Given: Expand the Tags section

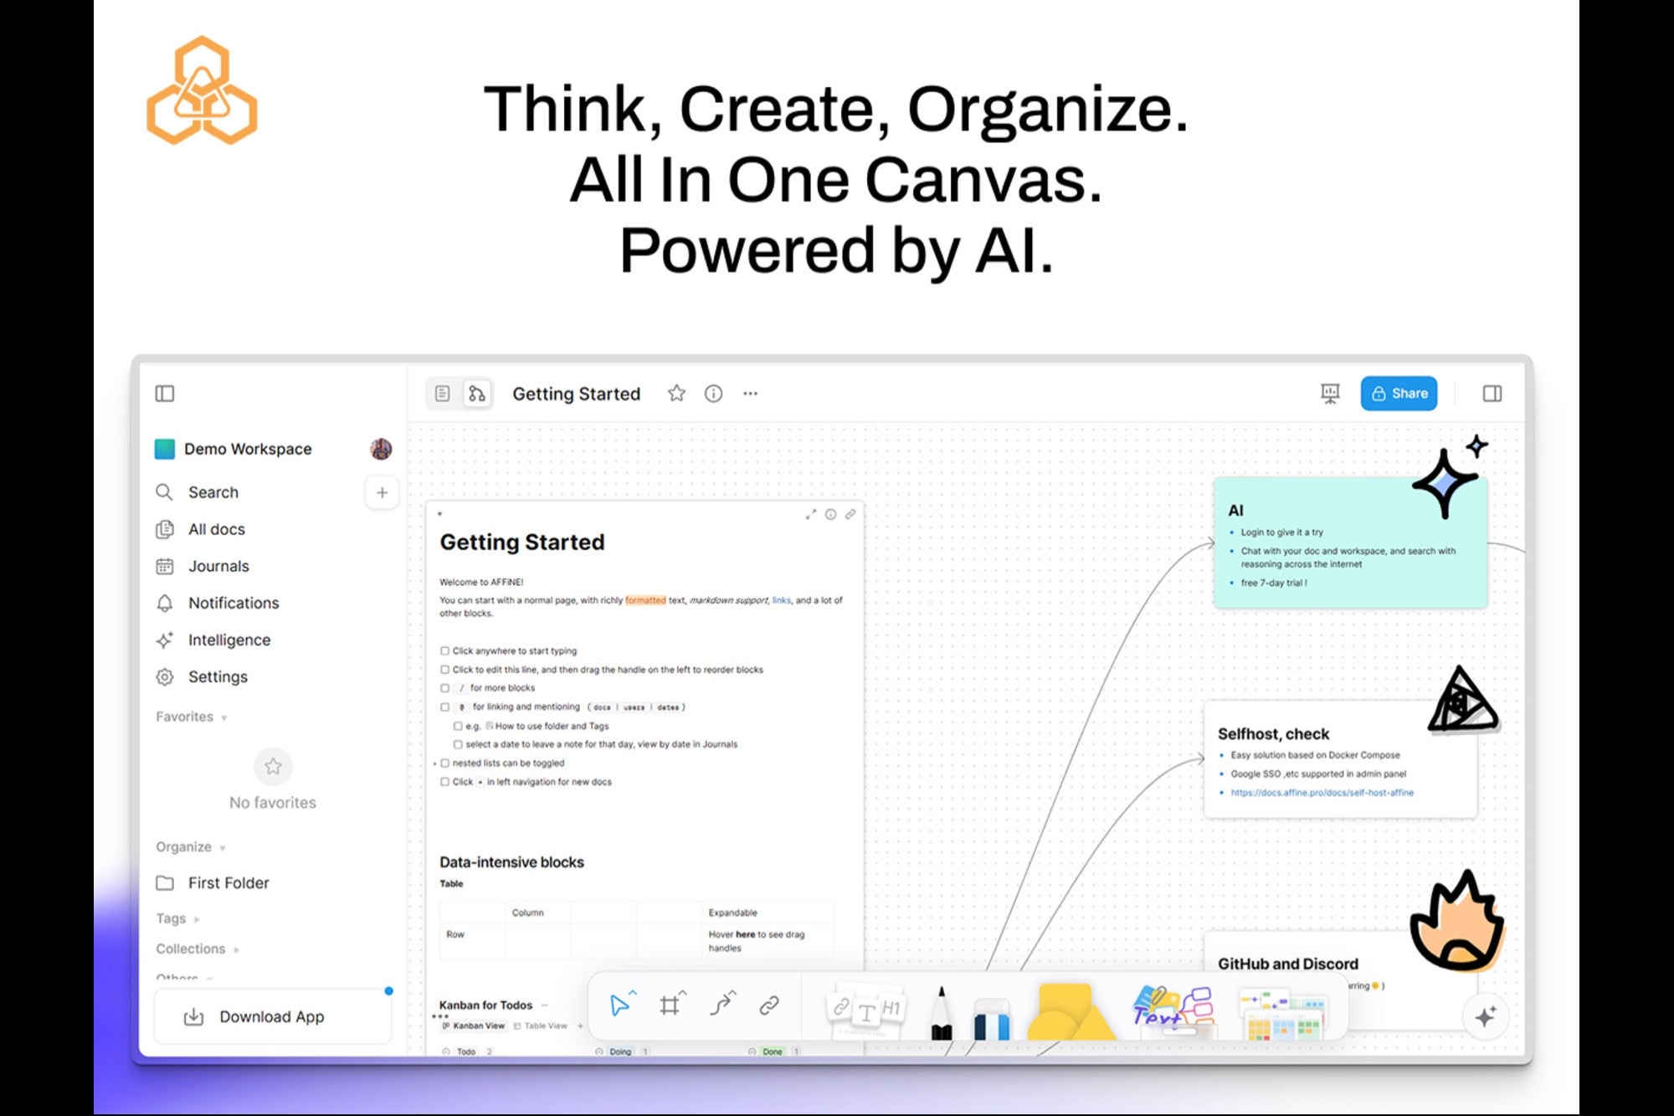Looking at the screenshot, I should [197, 918].
